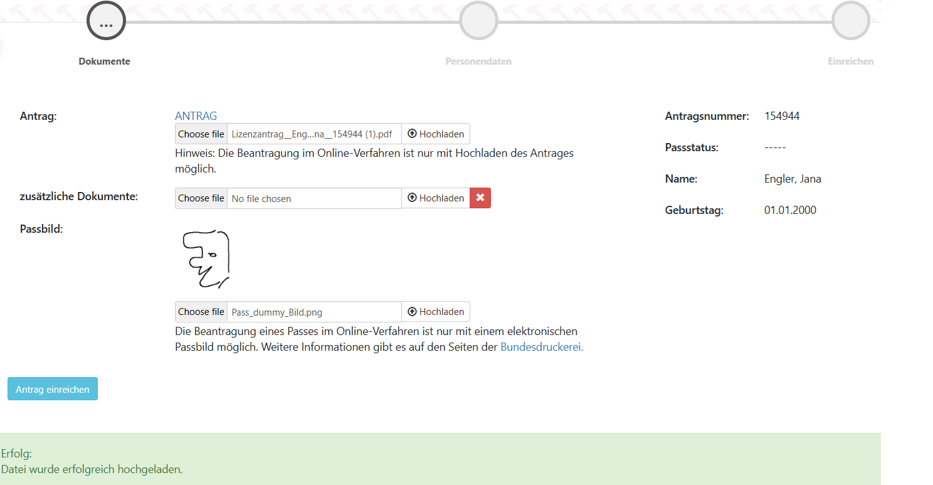Screen dimensions: 933x485
Task: Upload the zusätzliche Dokumente via Hochladen
Action: pyautogui.click(x=436, y=198)
